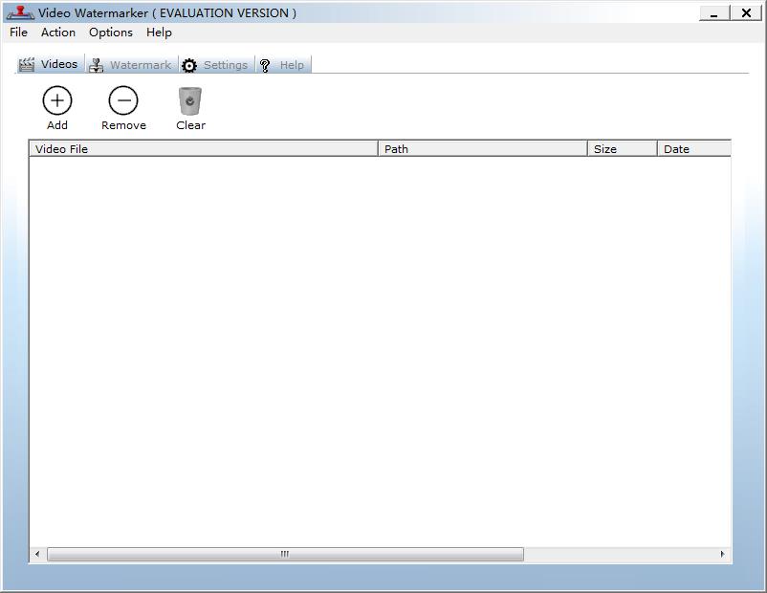
Task: Open the Help menu in menu bar
Action: tap(159, 33)
